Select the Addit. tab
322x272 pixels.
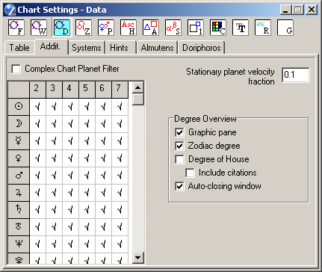[x=51, y=46]
